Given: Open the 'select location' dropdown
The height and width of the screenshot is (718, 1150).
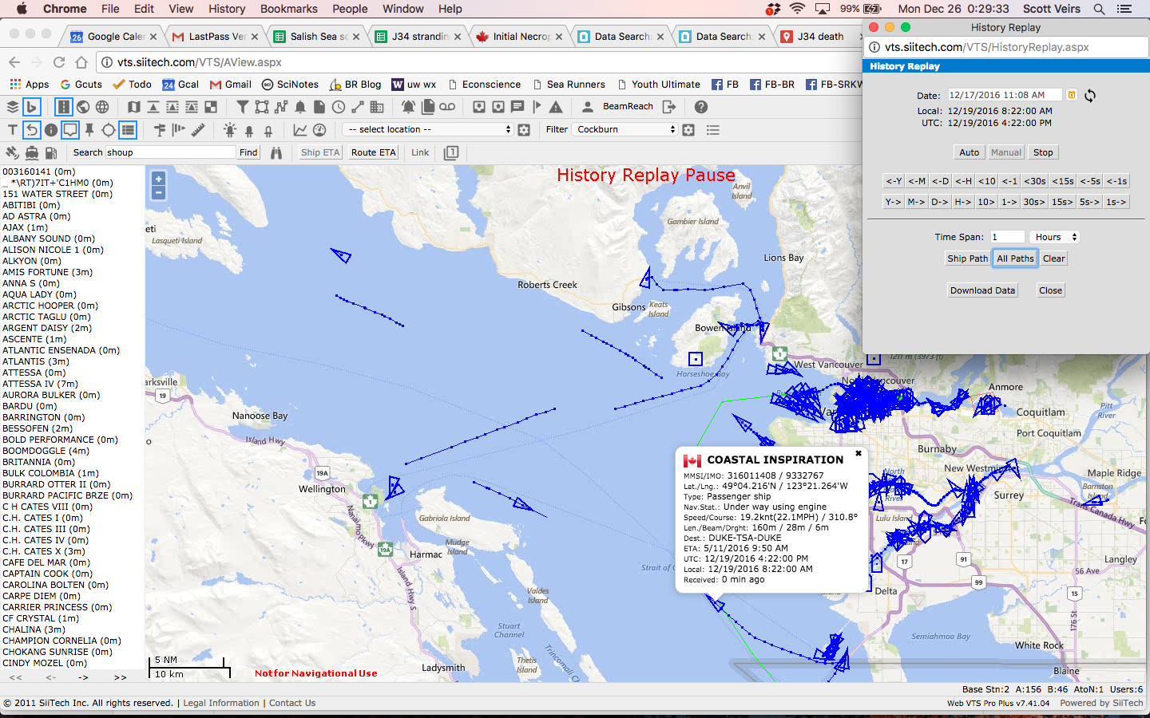Looking at the screenshot, I should click(428, 129).
